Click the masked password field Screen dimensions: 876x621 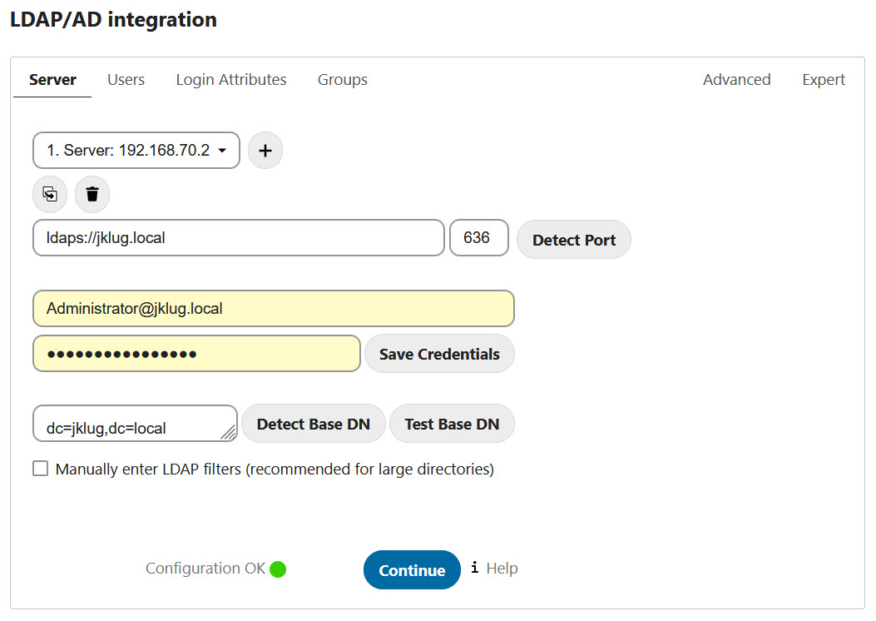coord(195,353)
